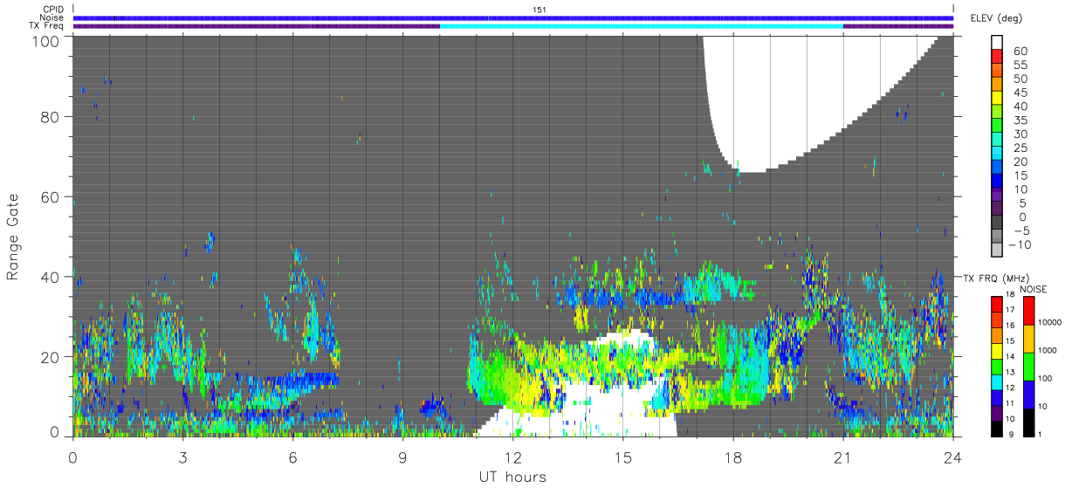
Task: Pick the green swatch in NOISE colorbar
Action: (1028, 366)
